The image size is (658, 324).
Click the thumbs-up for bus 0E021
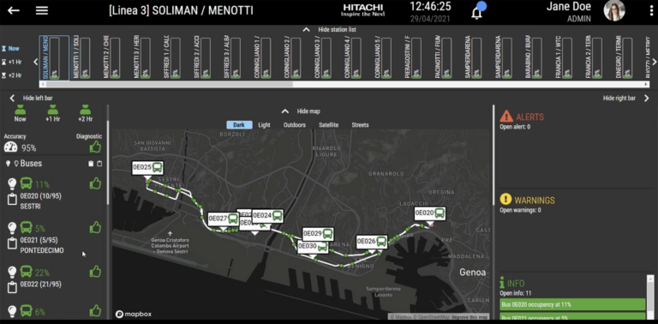pyautogui.click(x=95, y=227)
